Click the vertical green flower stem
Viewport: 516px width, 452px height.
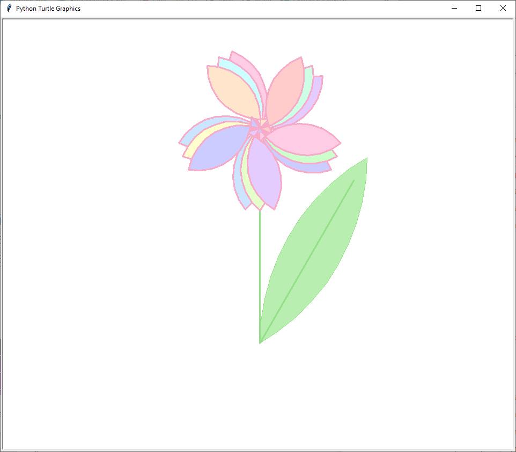(x=260, y=268)
